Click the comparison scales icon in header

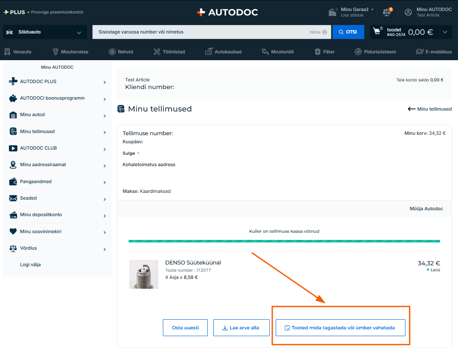pyautogui.click(x=387, y=12)
